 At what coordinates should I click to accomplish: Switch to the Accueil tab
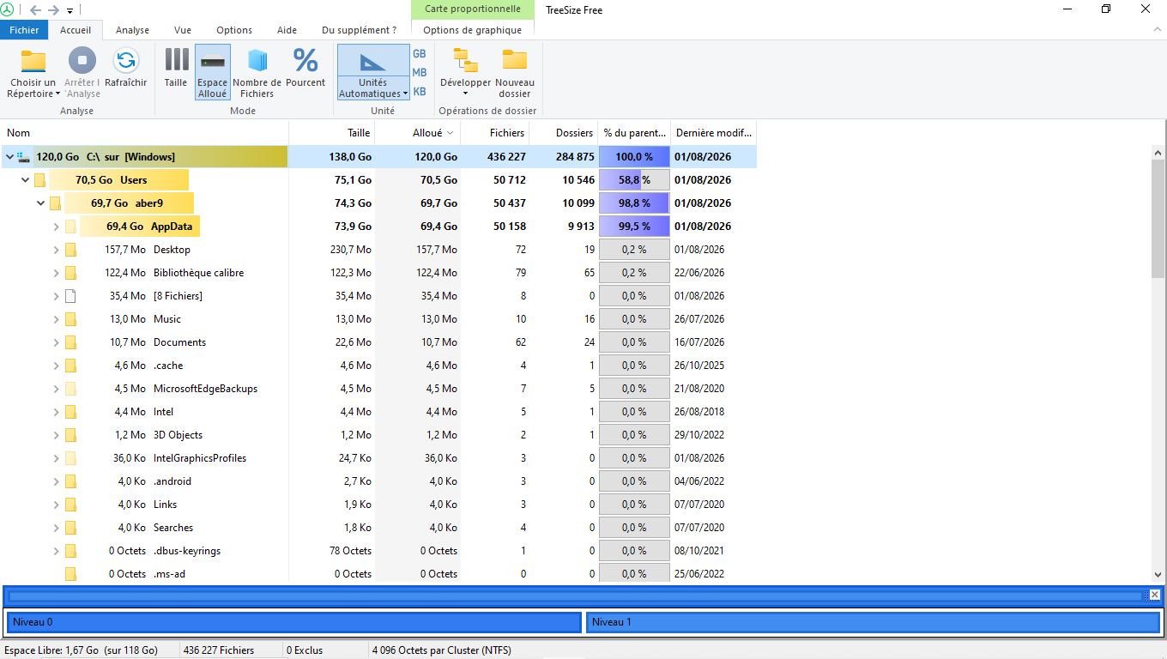coord(76,30)
